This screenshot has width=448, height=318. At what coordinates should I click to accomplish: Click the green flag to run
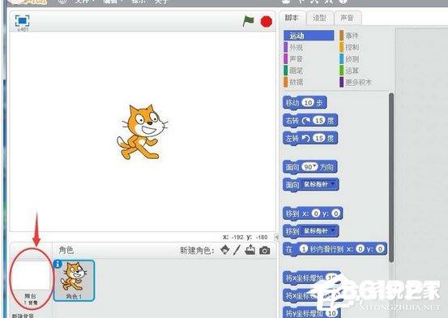[x=248, y=21]
